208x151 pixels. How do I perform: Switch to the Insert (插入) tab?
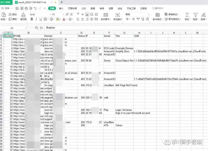61,8
